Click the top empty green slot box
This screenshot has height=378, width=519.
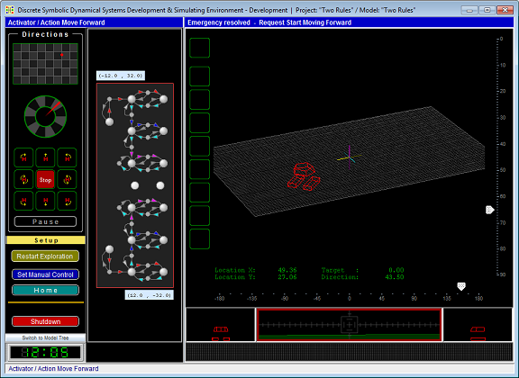click(200, 48)
